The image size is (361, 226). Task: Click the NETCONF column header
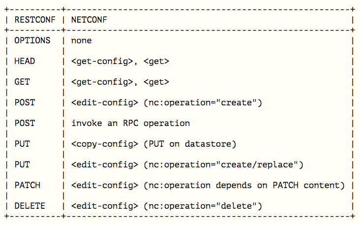click(89, 20)
